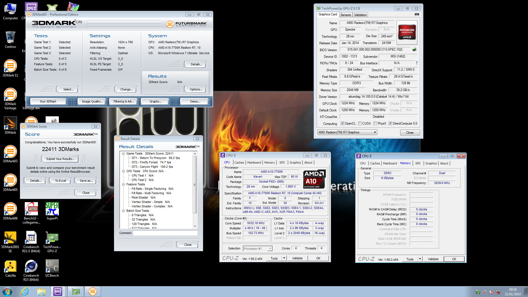The width and height of the screenshot is (528, 297).
Task: Click GPU-Z screenshot camera icon
Action: [417, 14]
